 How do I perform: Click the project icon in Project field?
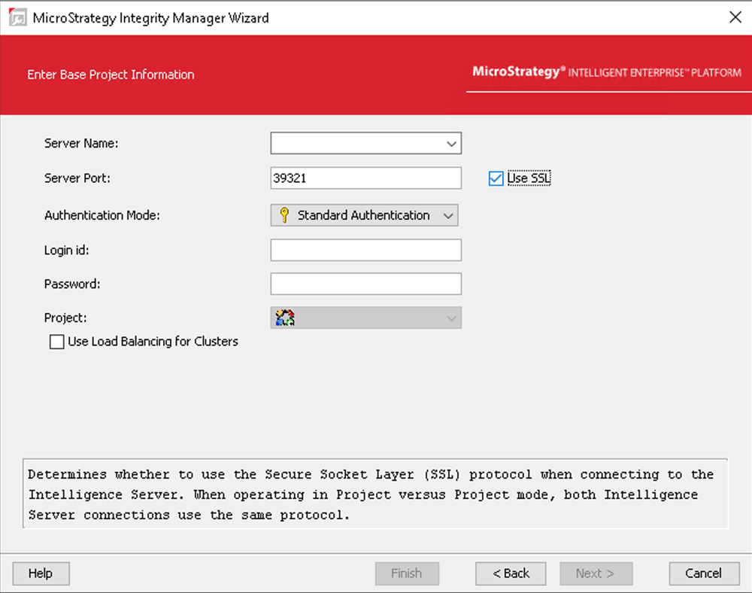pos(285,318)
